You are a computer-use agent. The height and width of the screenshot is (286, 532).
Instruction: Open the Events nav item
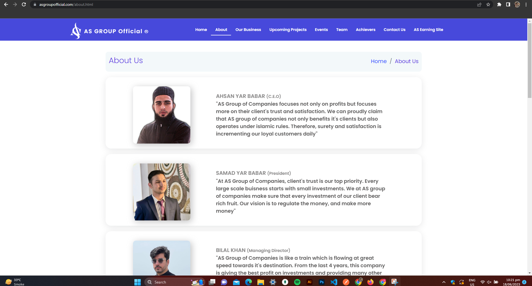321,30
